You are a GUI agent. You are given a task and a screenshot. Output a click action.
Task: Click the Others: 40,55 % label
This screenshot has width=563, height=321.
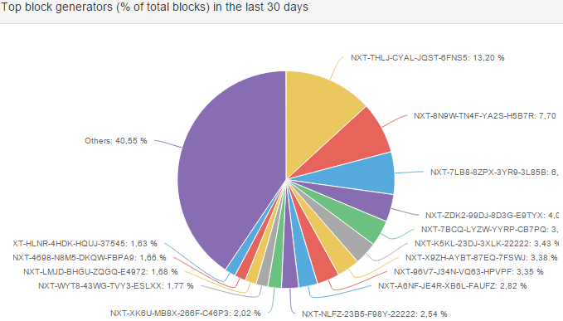115,141
